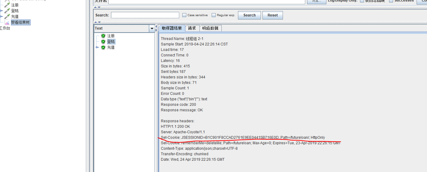Click the Date: Wed, 24 Apr 2019 line
This screenshot has width=427, height=172.
[x=193, y=159]
